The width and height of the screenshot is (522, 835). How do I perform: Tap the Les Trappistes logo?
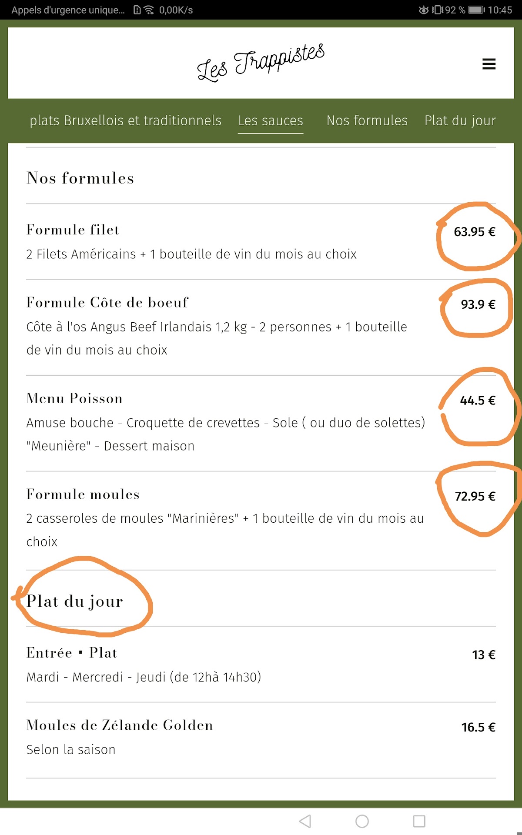click(261, 63)
